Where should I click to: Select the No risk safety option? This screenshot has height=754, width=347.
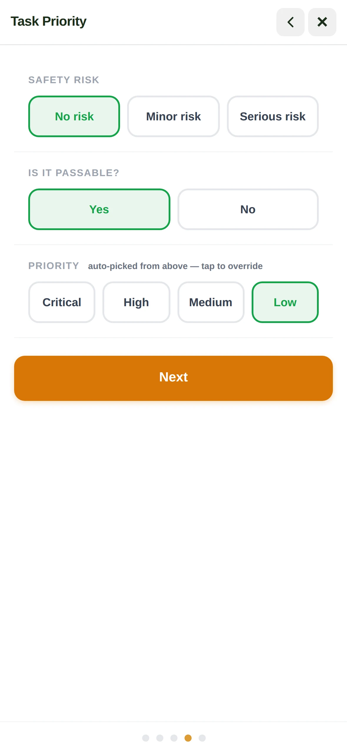[x=74, y=116]
